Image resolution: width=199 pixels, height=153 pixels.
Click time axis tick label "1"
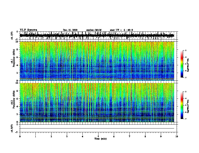point(35,136)
